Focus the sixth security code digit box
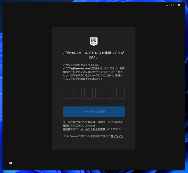 [x=121, y=93]
